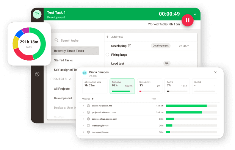
Task: Select All websites & apps card
Action: point(95,86)
